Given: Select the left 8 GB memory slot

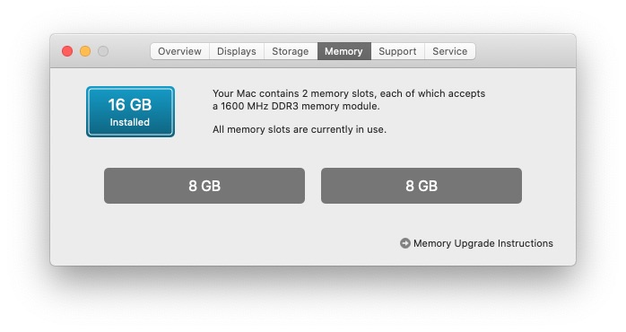Looking at the screenshot, I should click(x=204, y=186).
